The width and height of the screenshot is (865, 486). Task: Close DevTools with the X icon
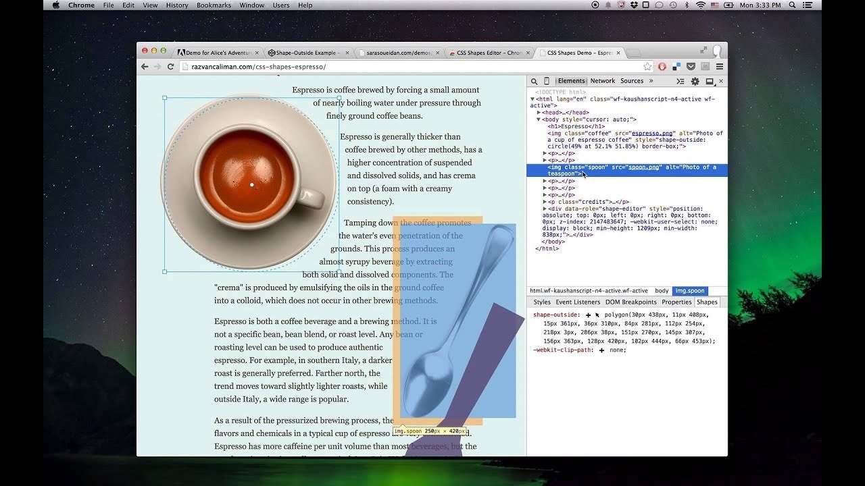pyautogui.click(x=721, y=81)
